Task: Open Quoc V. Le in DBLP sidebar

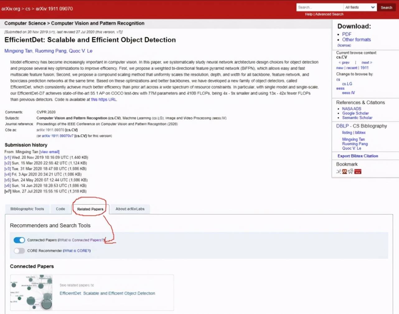Action: click(x=352, y=148)
